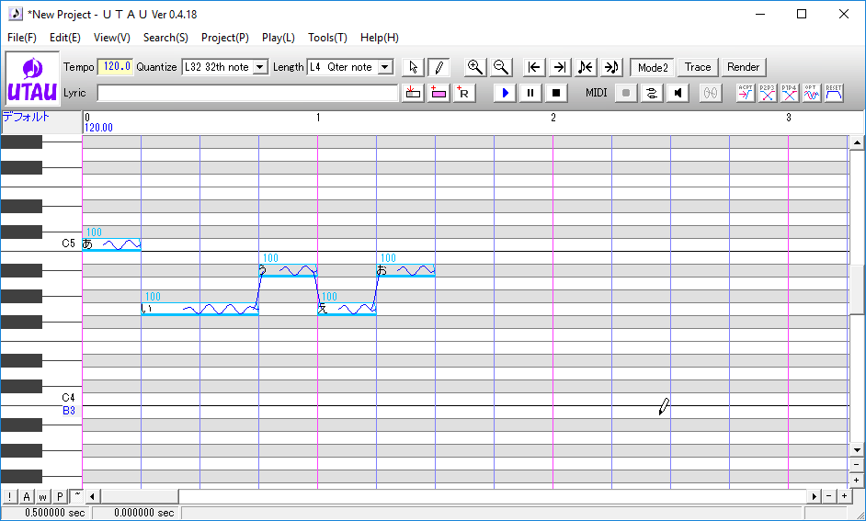Click the vertical zoom plus button
Screen dimensions: 866x521
pyautogui.click(x=857, y=481)
